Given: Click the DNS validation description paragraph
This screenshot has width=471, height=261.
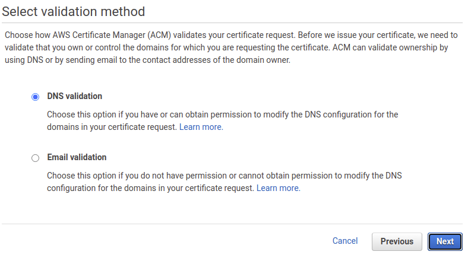Looking at the screenshot, I should [x=223, y=121].
